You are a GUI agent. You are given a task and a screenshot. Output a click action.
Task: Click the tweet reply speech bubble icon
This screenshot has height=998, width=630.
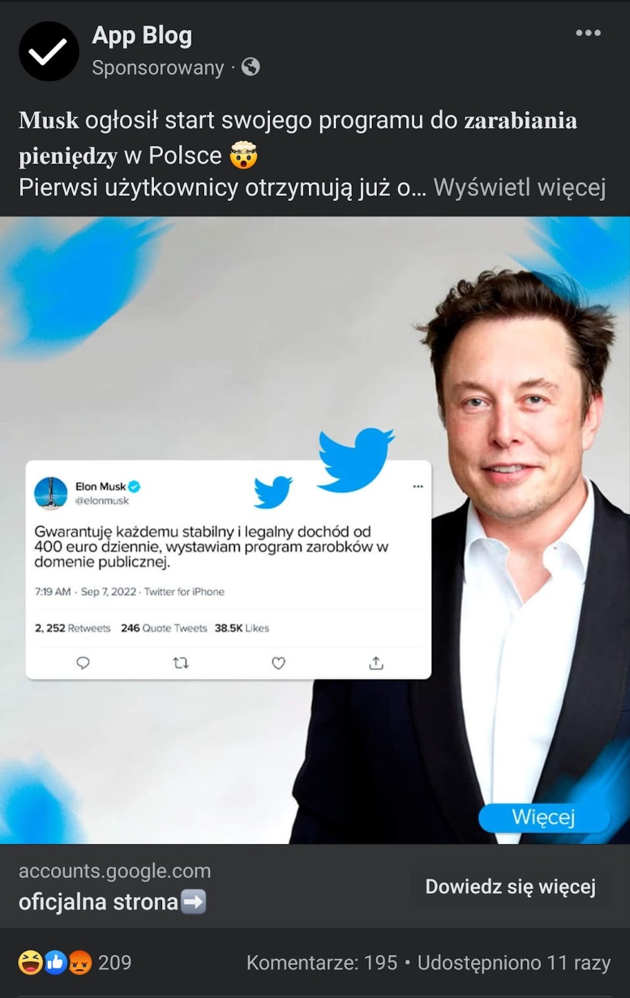pyautogui.click(x=83, y=662)
